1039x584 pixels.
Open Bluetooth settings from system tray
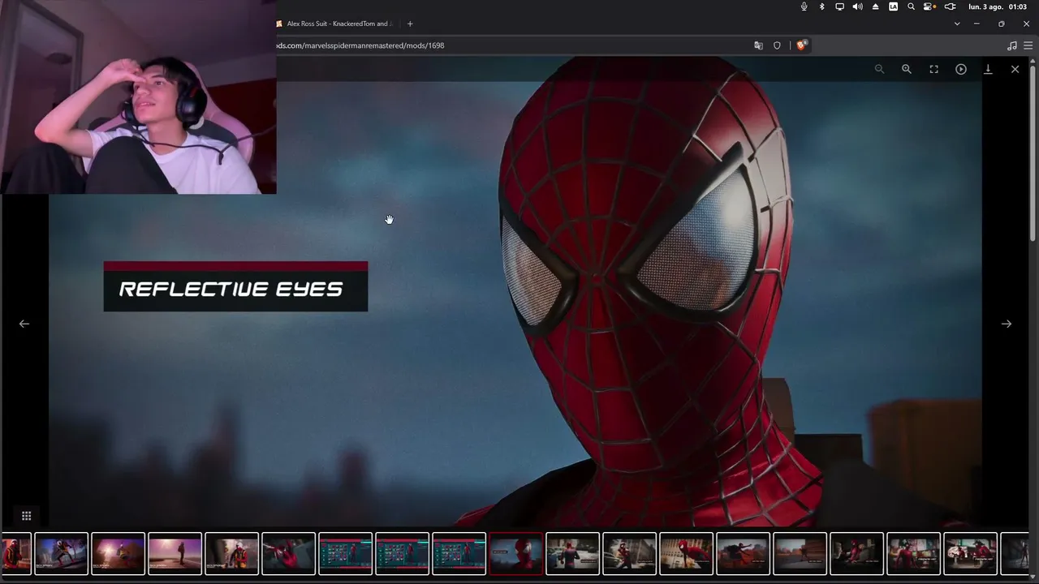821,6
